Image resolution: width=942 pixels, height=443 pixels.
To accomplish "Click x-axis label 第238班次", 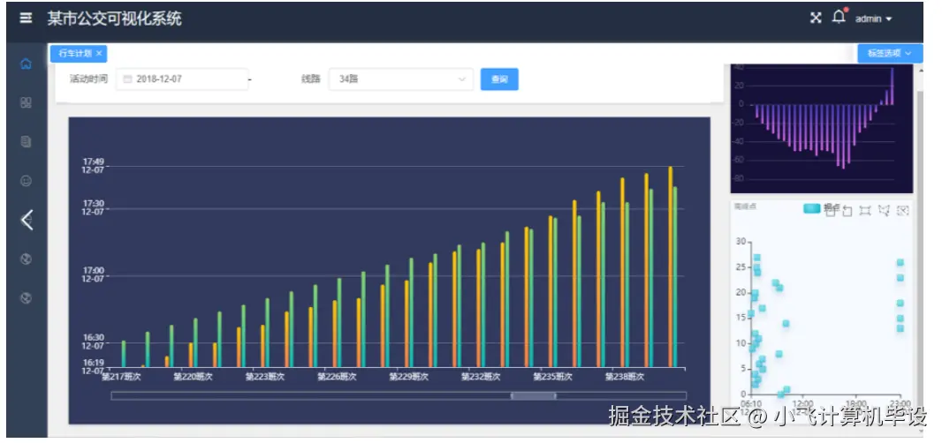I will (625, 377).
